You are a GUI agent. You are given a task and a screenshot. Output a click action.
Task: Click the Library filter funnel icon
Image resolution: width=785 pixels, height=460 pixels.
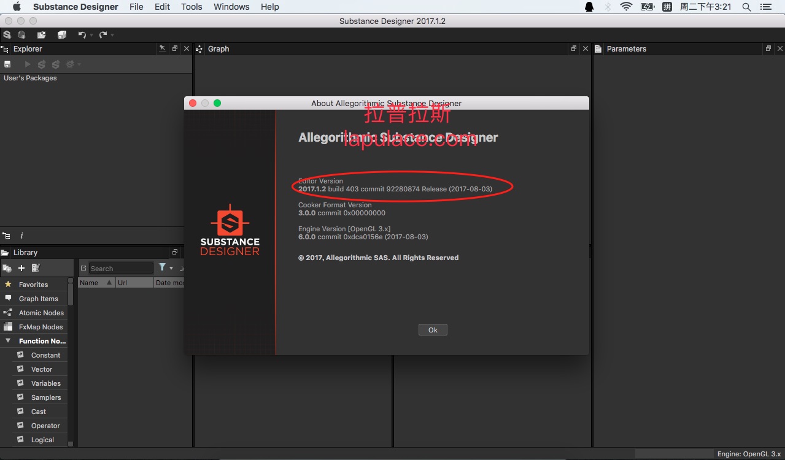(x=162, y=267)
